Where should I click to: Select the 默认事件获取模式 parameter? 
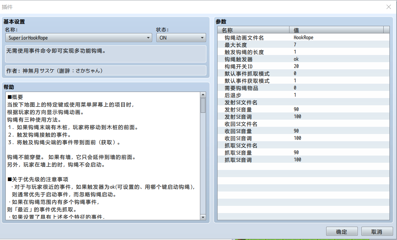click(303, 81)
